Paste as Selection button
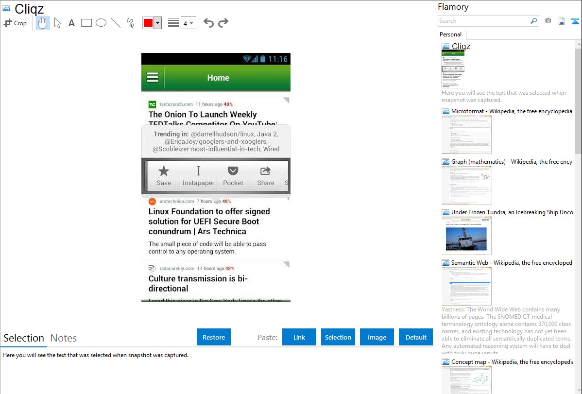 point(338,337)
